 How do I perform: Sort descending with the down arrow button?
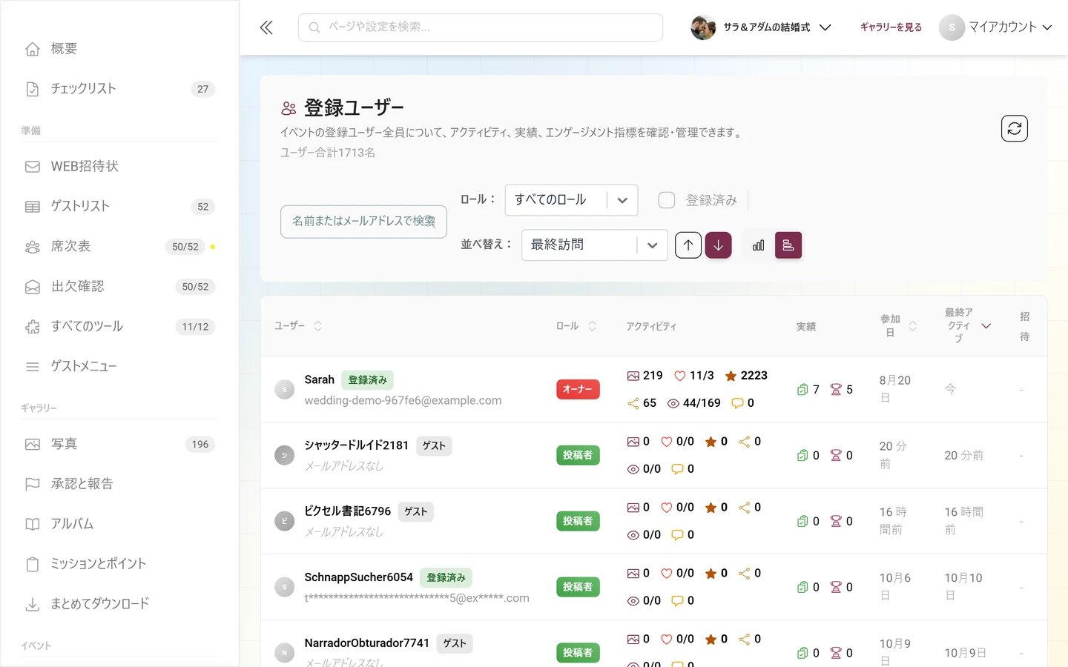coord(718,245)
